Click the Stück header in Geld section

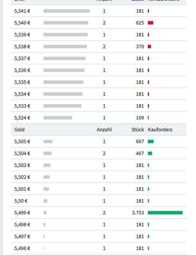(138, 130)
